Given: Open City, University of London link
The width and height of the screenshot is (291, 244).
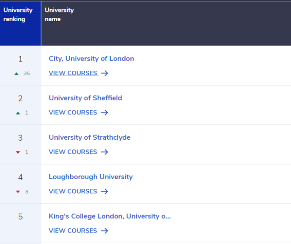Looking at the screenshot, I should click(x=91, y=59).
